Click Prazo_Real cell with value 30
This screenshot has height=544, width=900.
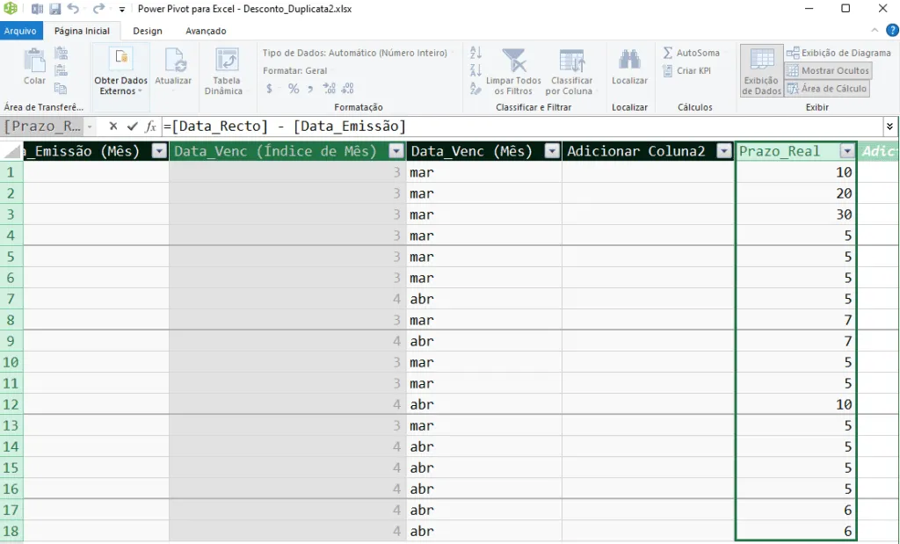(x=795, y=214)
